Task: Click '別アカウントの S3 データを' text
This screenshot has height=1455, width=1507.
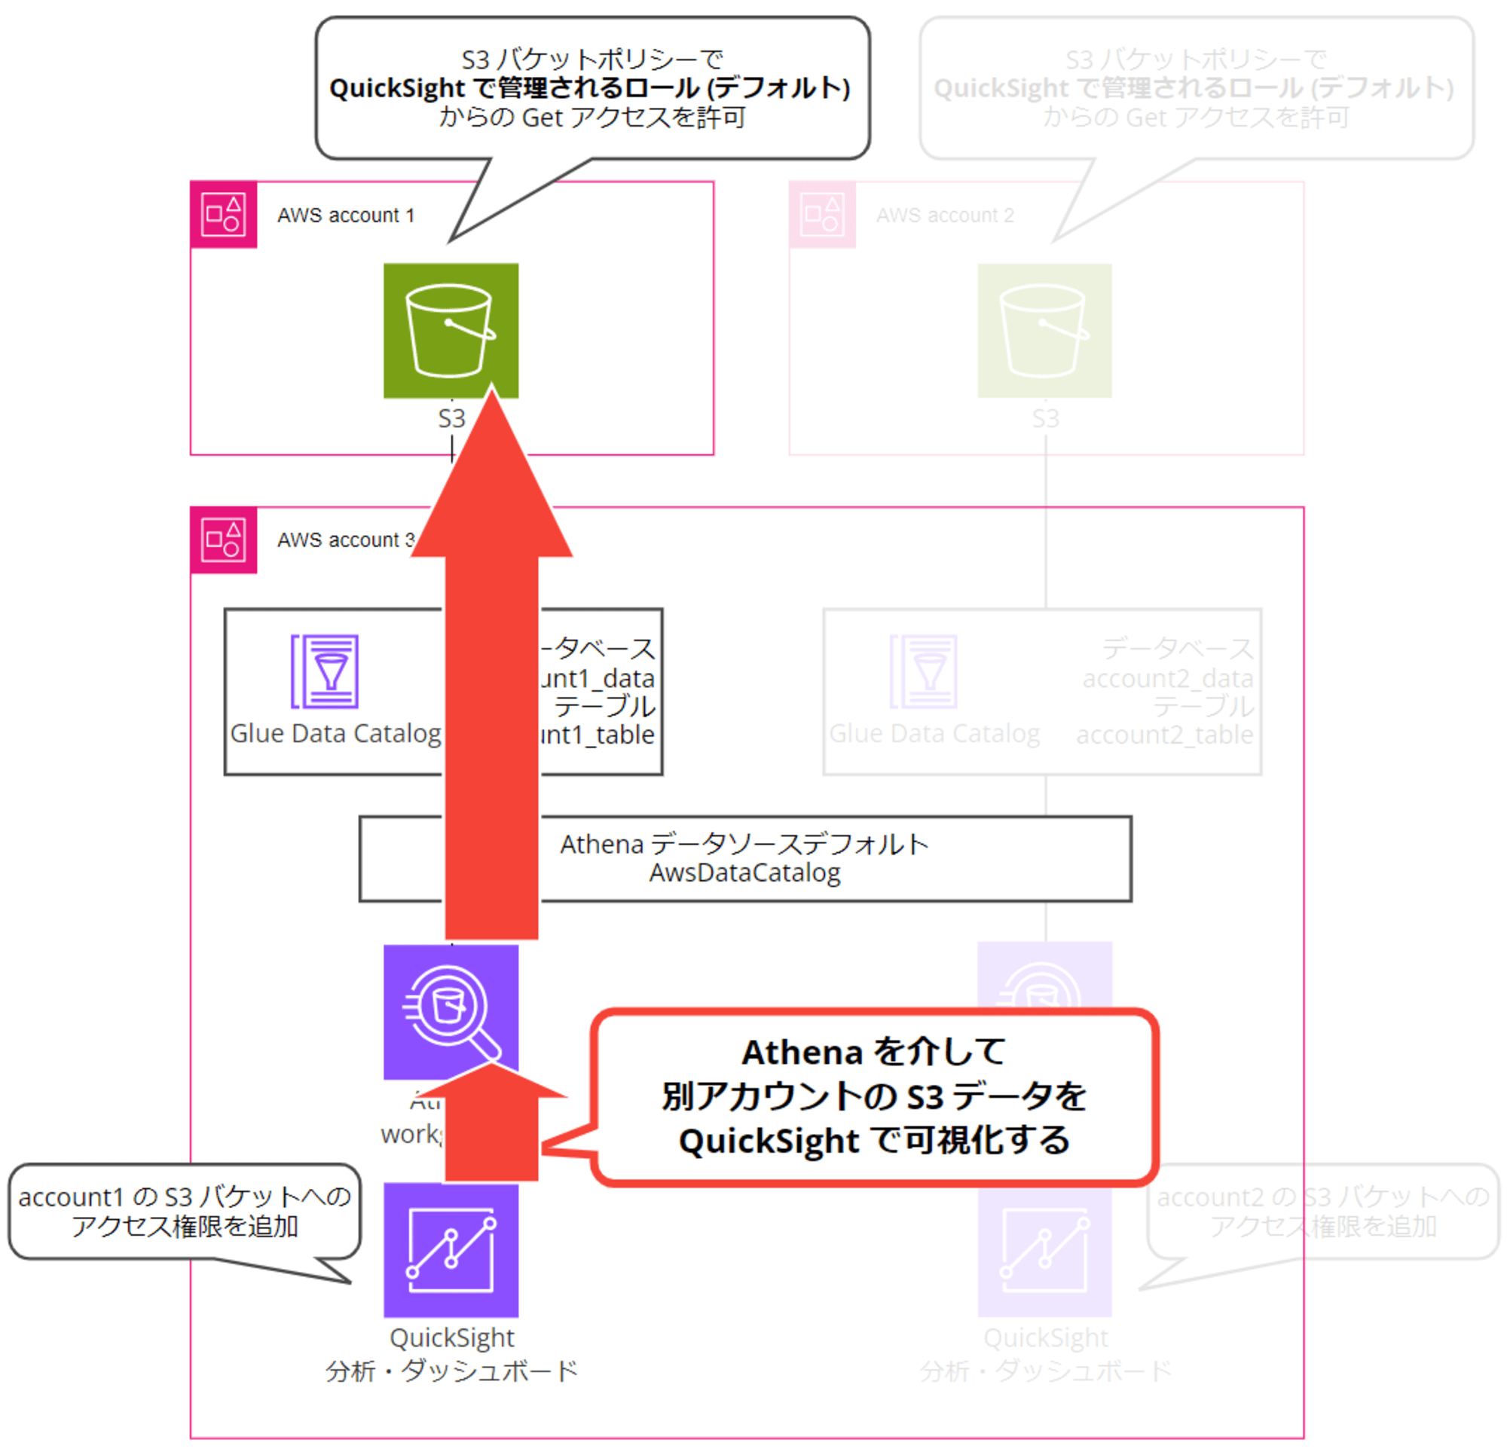Action: 873,1096
